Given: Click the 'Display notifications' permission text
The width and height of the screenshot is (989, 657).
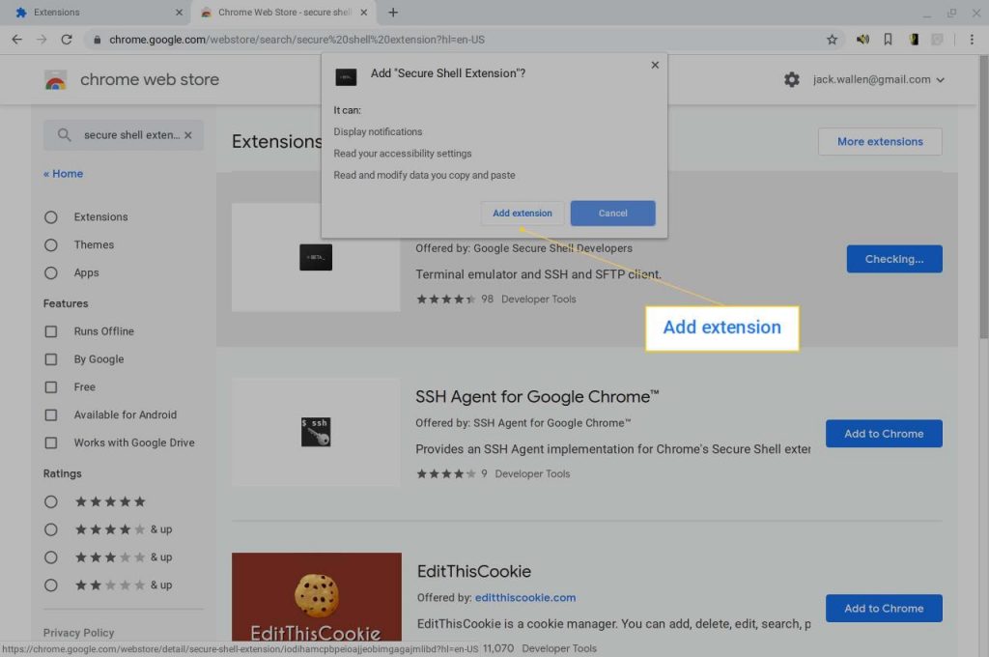Looking at the screenshot, I should click(x=378, y=132).
